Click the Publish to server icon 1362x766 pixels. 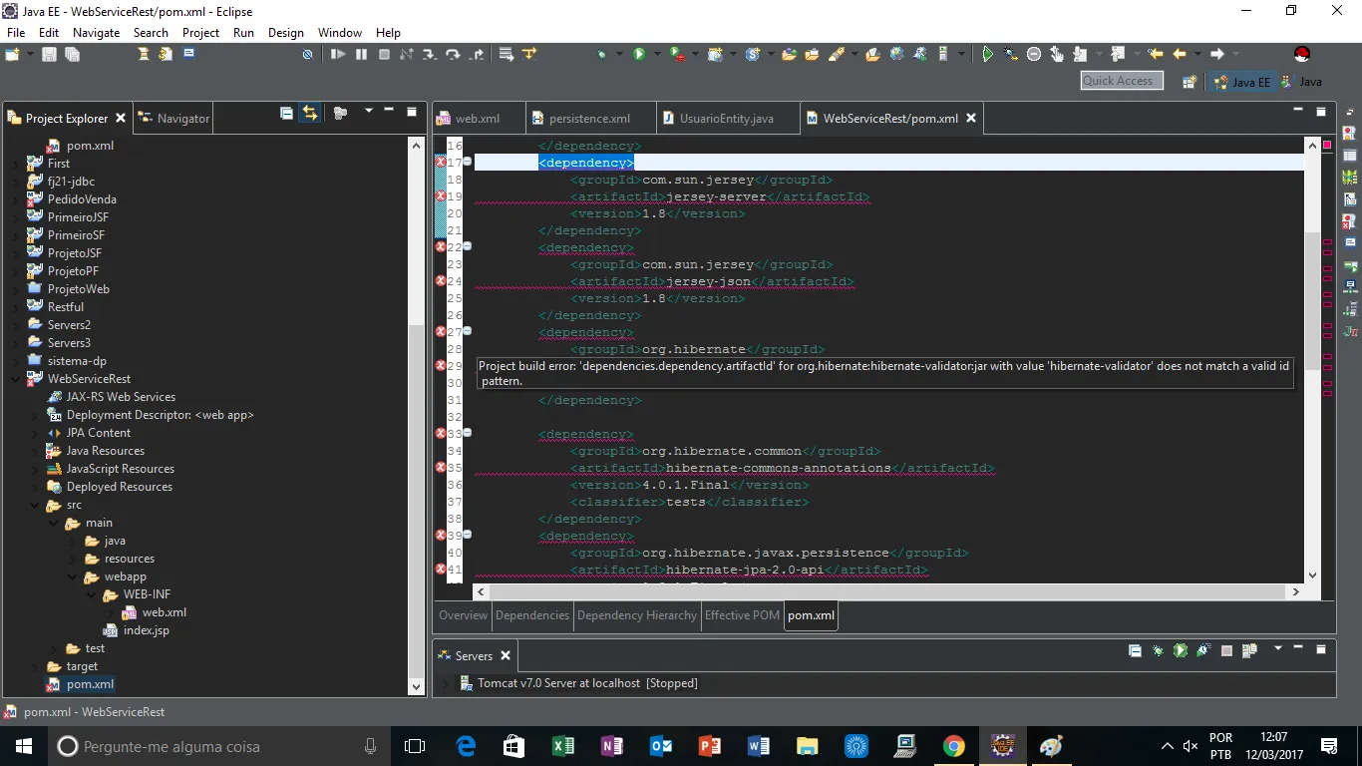pyautogui.click(x=1249, y=651)
